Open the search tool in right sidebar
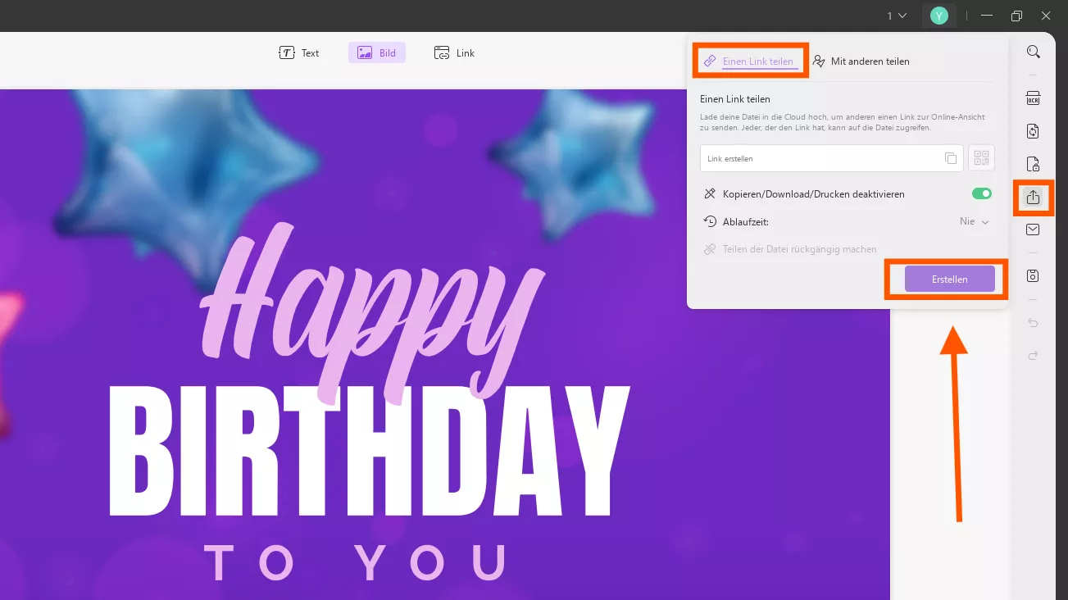 tap(1033, 52)
